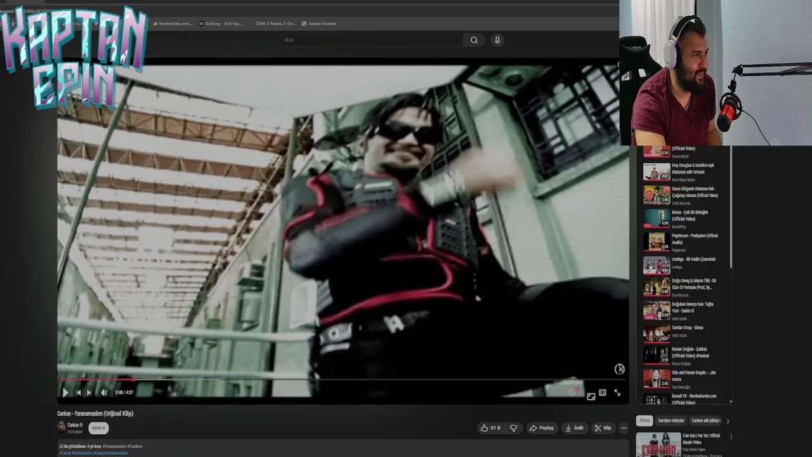Like the video with 31 B likes
The height and width of the screenshot is (457, 812).
[x=490, y=428]
